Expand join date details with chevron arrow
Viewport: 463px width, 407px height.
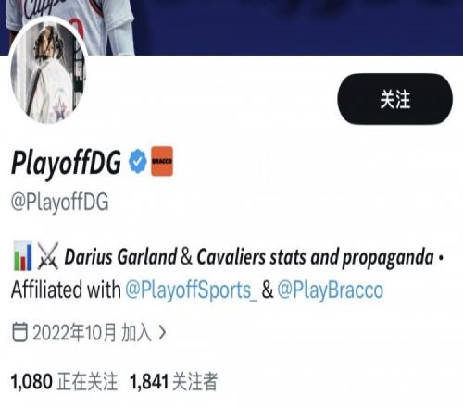[162, 333]
